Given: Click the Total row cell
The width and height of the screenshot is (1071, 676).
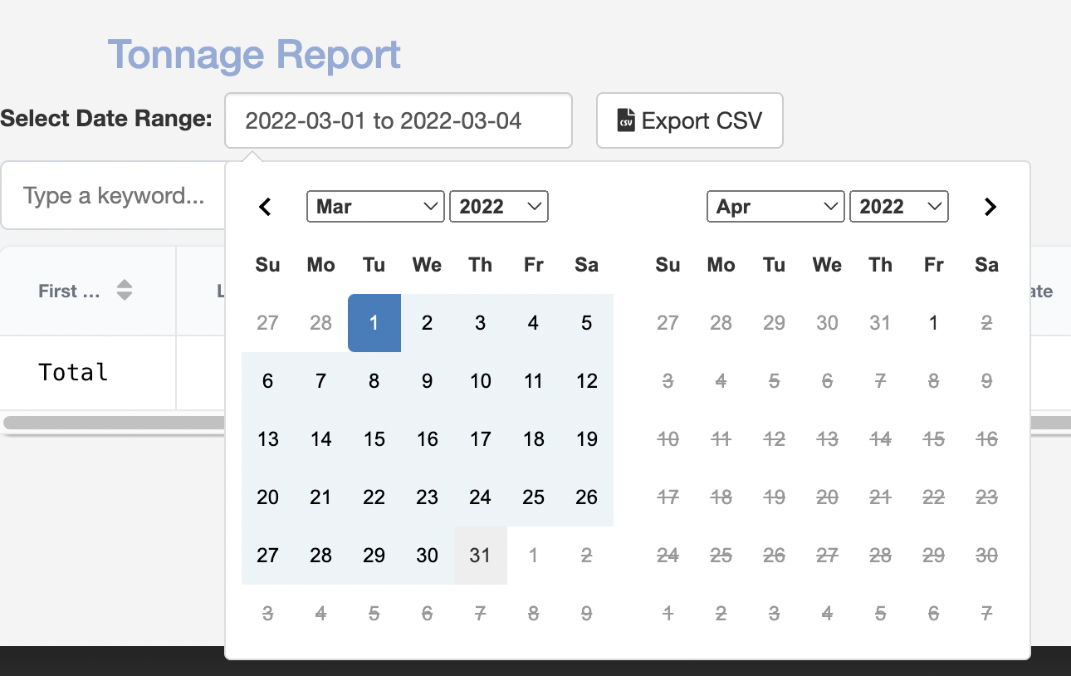Looking at the screenshot, I should (74, 372).
